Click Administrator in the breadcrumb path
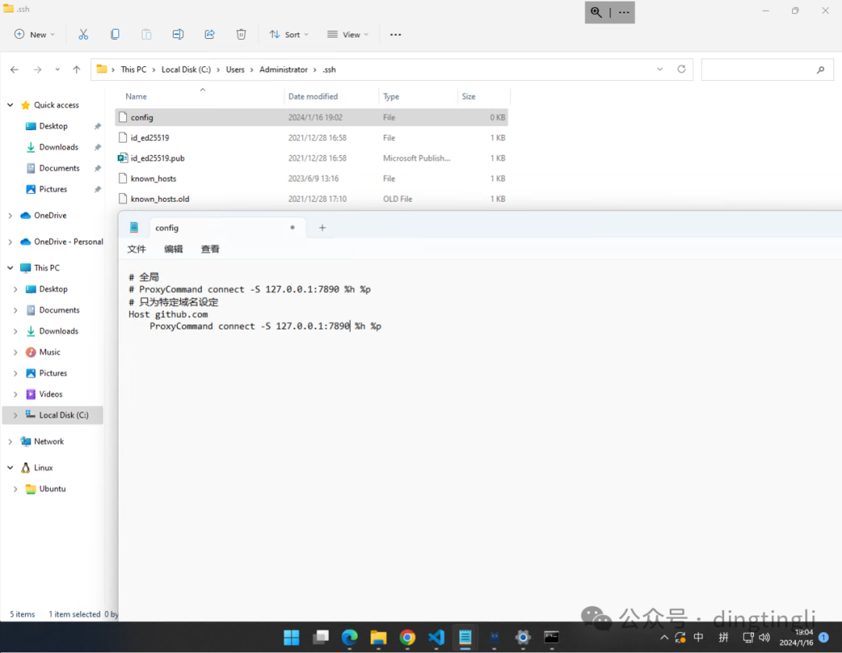Viewport: 842px width, 653px height. [283, 69]
